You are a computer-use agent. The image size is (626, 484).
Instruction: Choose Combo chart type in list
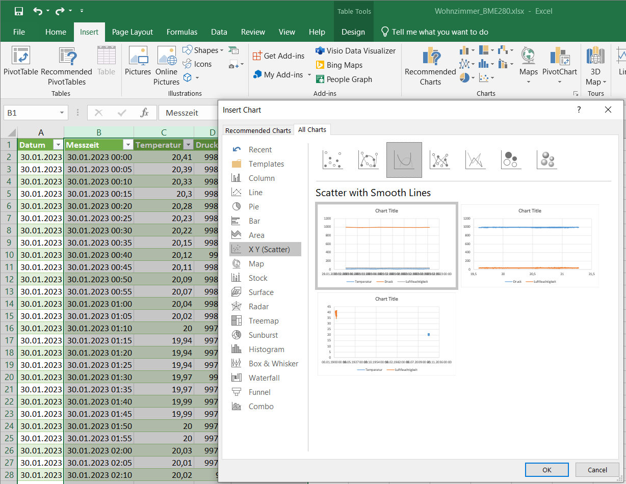pyautogui.click(x=265, y=406)
